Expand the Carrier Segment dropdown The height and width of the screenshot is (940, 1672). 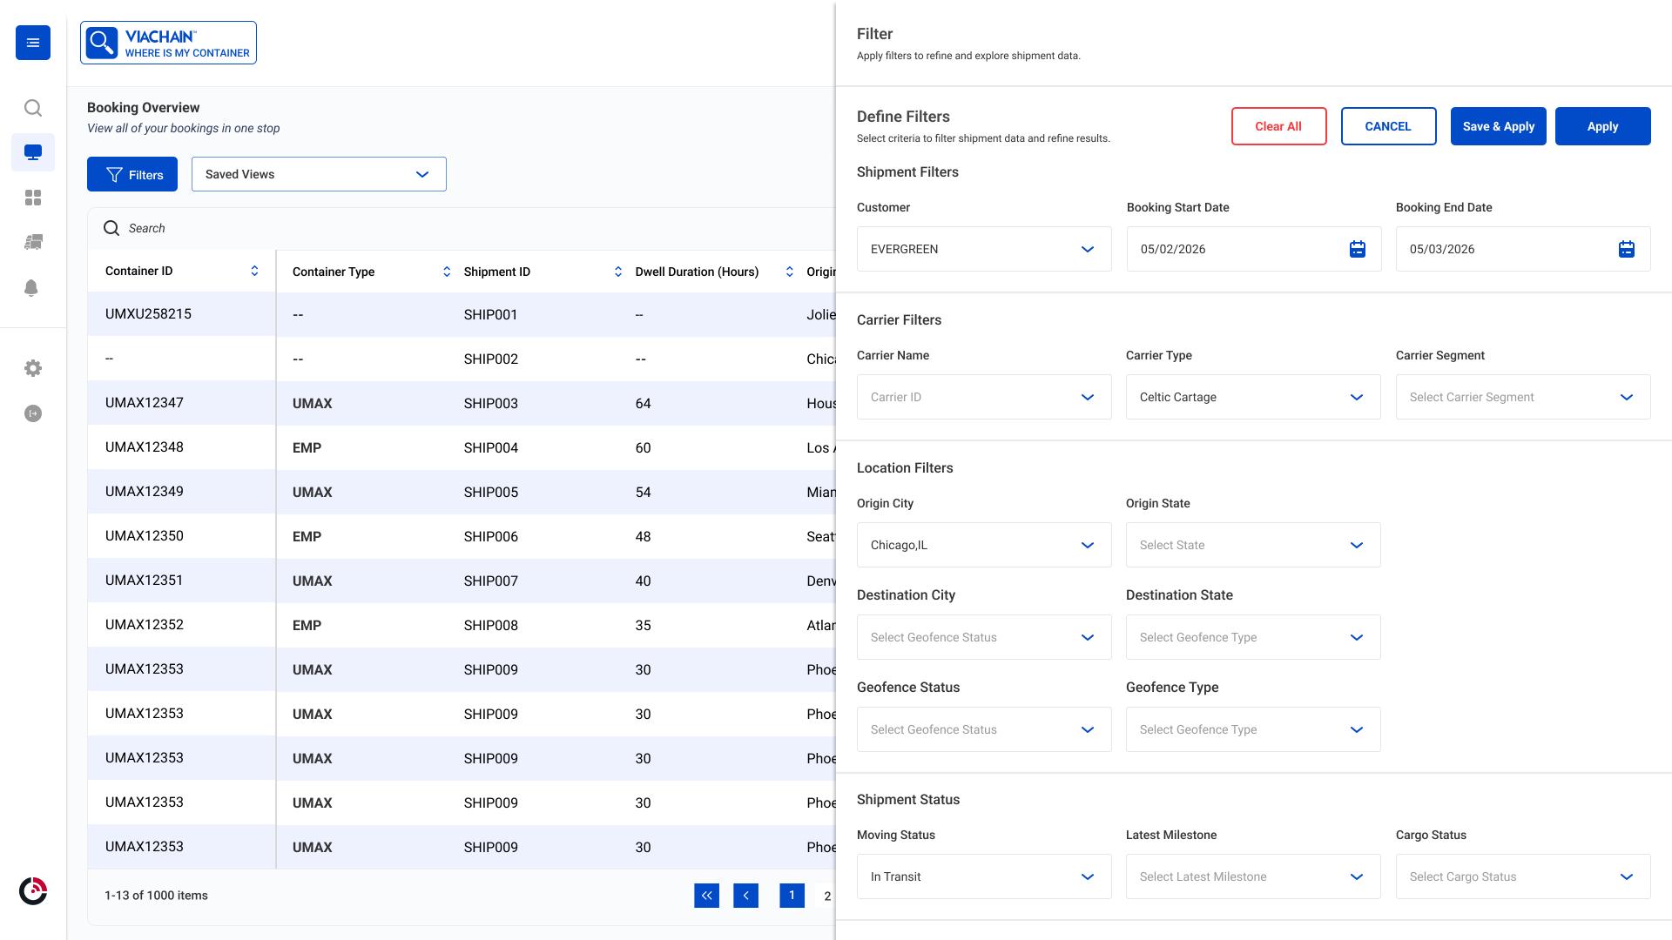(1523, 397)
